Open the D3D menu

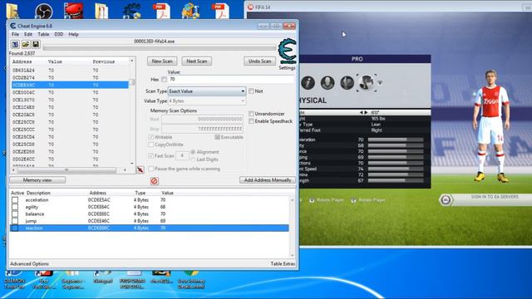pos(59,34)
